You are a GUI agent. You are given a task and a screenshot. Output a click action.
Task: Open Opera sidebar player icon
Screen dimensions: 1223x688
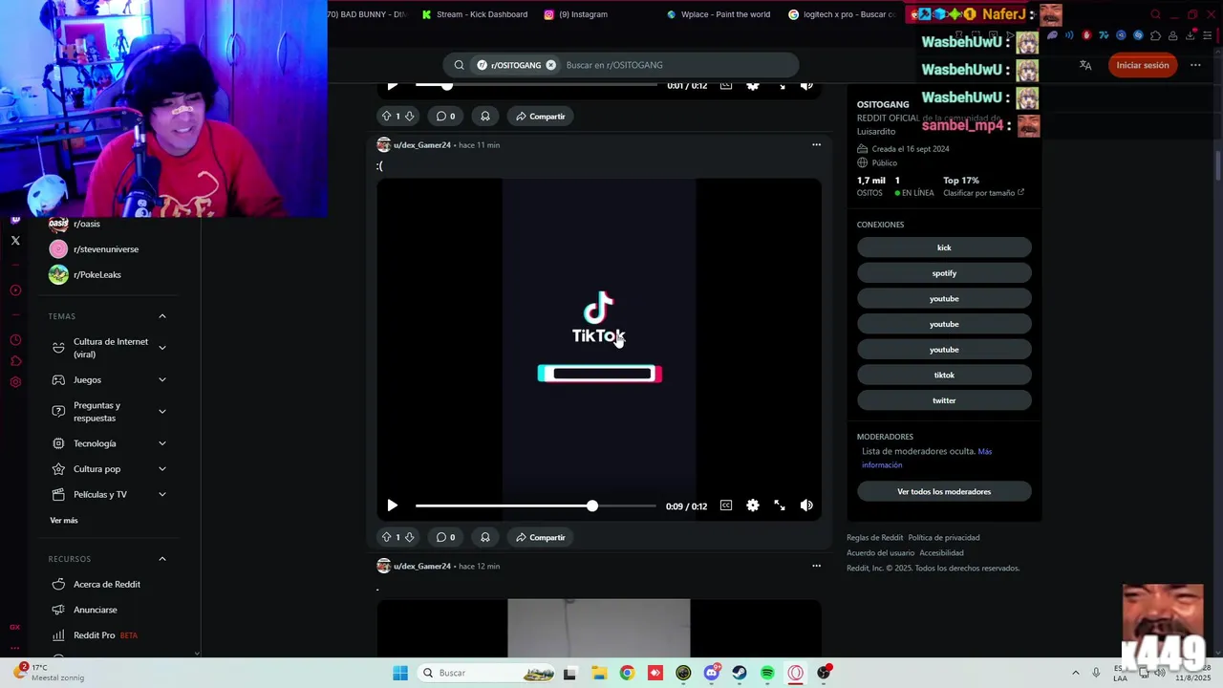15,290
